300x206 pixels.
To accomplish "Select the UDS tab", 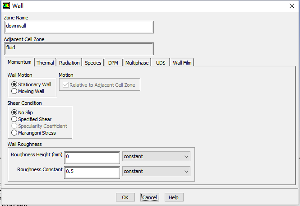I will point(161,63).
